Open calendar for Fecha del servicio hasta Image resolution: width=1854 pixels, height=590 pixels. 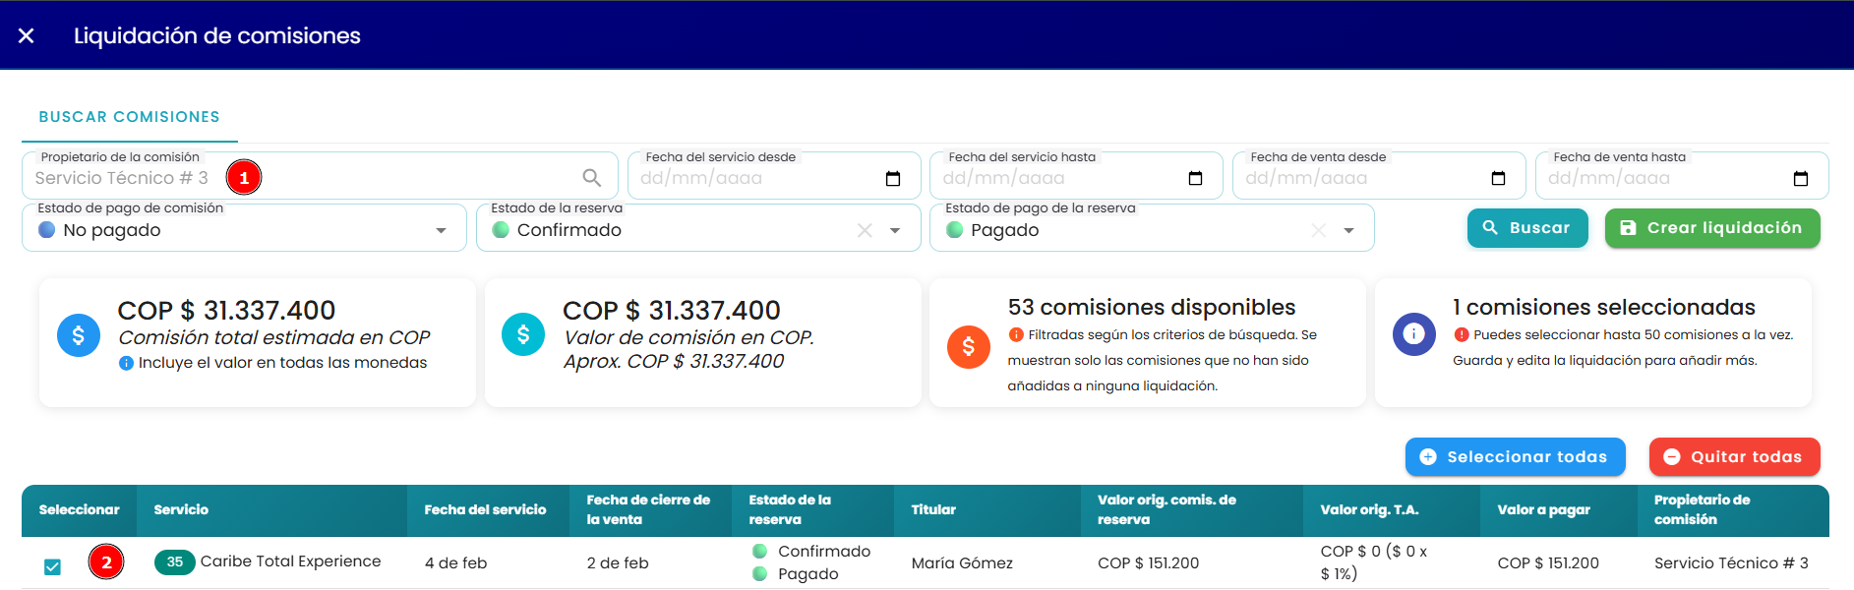point(1195,178)
